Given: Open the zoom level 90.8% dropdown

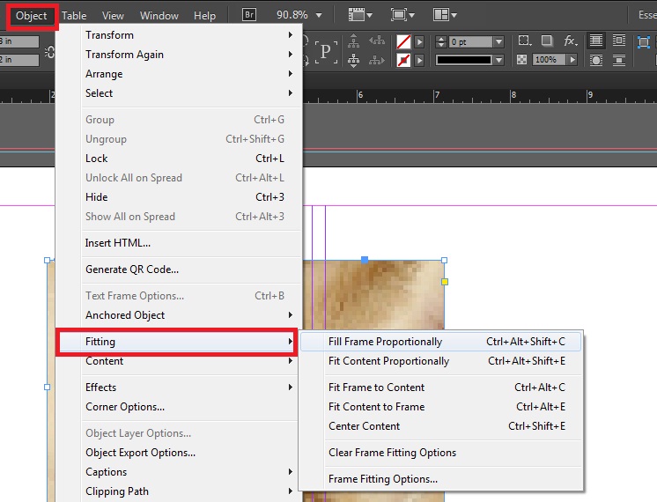Looking at the screenshot, I should click(x=319, y=15).
